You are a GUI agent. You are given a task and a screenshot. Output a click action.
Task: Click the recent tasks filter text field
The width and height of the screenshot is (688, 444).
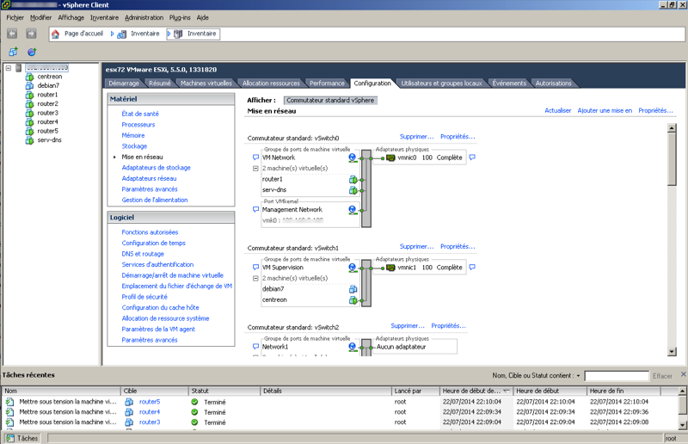click(616, 376)
